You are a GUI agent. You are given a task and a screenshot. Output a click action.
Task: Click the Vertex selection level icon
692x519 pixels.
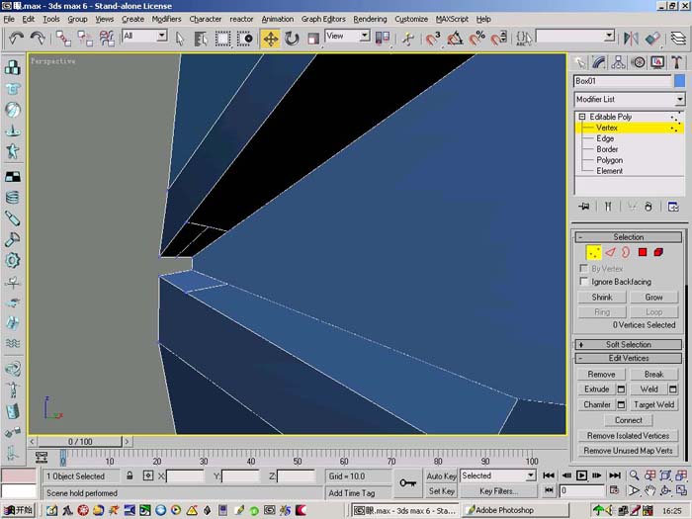(593, 252)
